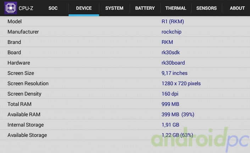Select the DEVICE tab
The width and height of the screenshot is (250, 153).
pos(84,8)
